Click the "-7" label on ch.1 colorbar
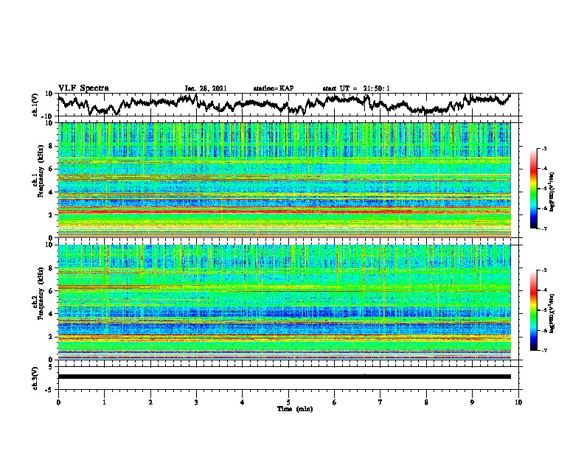The height and width of the screenshot is (451, 584). coord(543,228)
